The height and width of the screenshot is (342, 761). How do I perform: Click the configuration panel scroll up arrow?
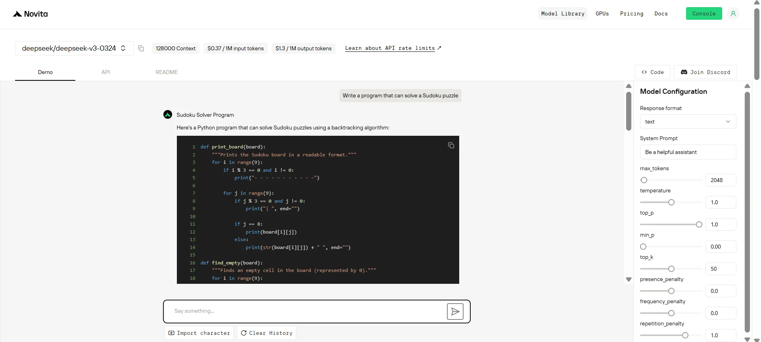[748, 86]
